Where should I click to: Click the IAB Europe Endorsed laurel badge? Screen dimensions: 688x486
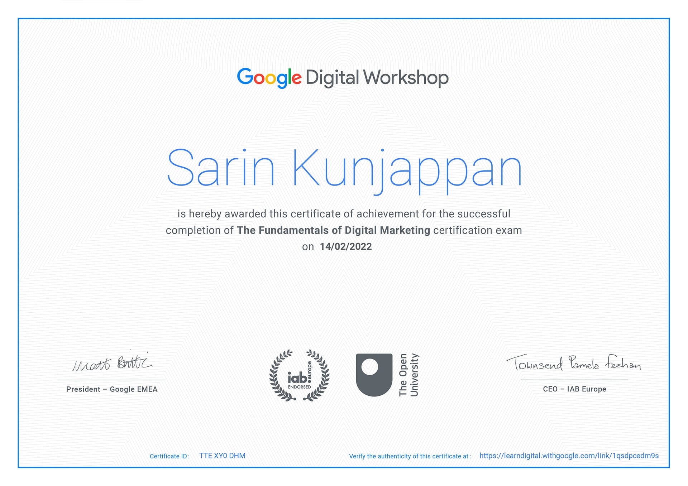[x=300, y=375]
